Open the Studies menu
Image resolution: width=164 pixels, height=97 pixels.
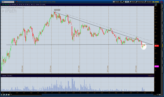pyautogui.click(x=148, y=2)
